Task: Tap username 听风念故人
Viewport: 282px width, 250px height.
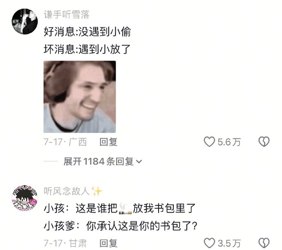Action: point(67,191)
